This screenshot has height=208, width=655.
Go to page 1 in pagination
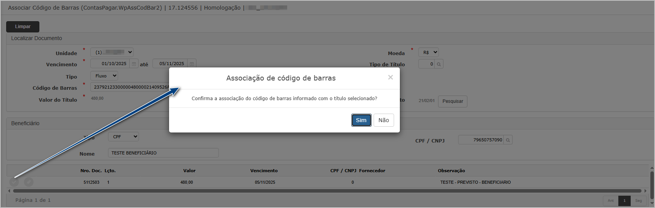[x=624, y=201]
